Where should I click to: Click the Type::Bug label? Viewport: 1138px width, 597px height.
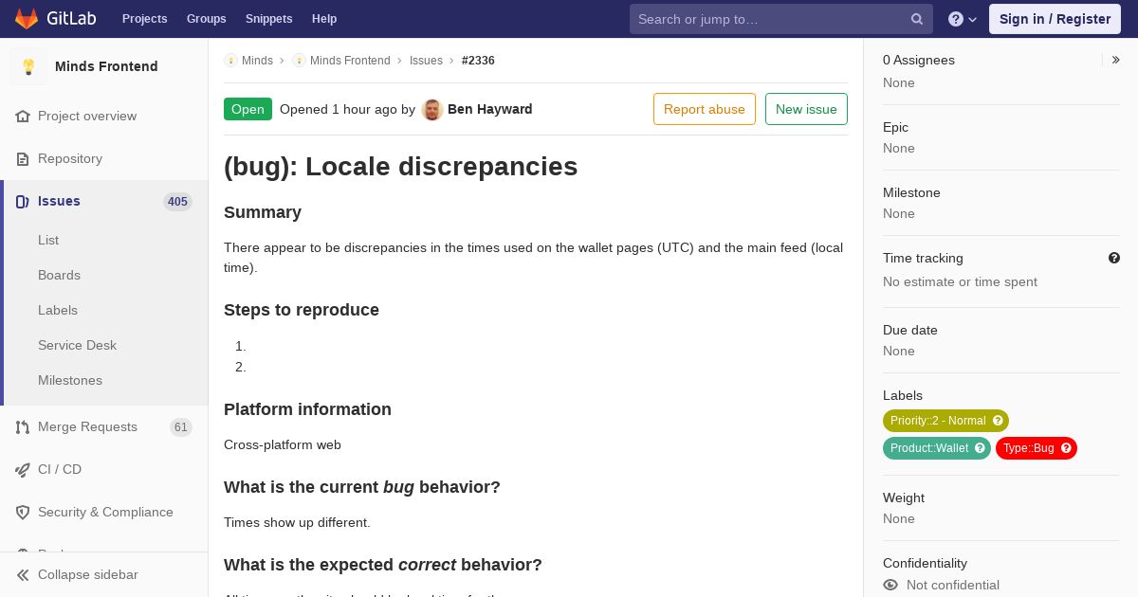(x=1037, y=448)
